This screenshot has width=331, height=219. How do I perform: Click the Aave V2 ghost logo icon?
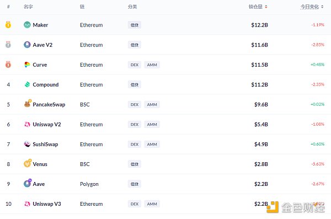pyautogui.click(x=27, y=45)
